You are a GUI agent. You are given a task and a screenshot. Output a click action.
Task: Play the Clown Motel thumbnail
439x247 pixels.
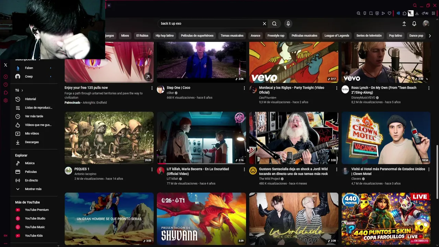(x=386, y=138)
